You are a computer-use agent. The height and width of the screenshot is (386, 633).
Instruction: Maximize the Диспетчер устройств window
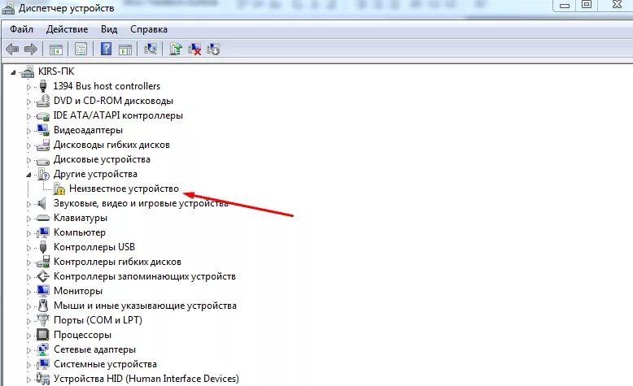[586, 5]
